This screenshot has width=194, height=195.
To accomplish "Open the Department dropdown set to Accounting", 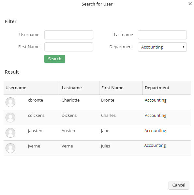I will (x=162, y=47).
